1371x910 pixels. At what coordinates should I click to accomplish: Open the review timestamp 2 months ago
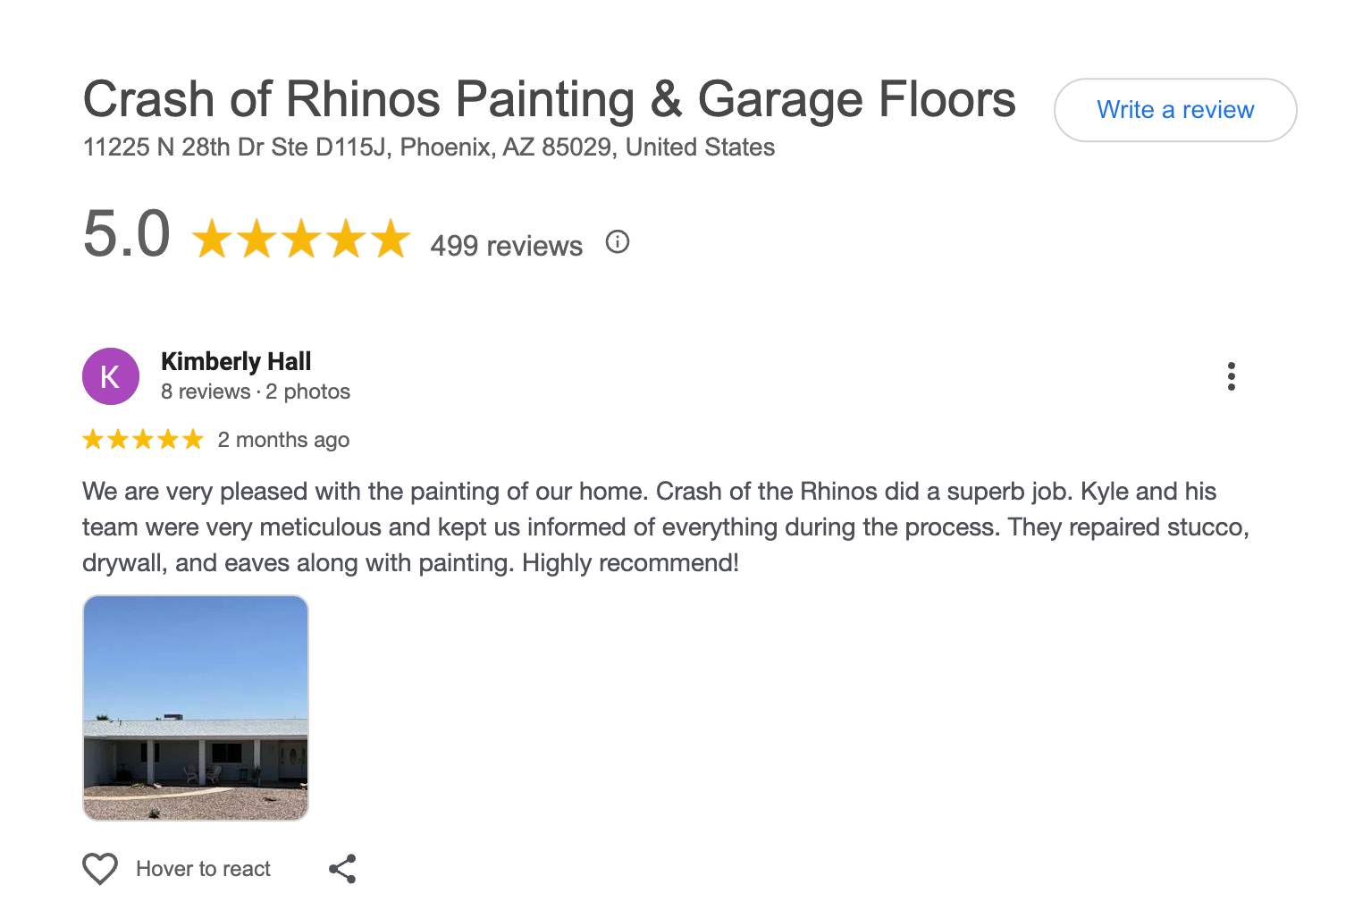point(283,439)
